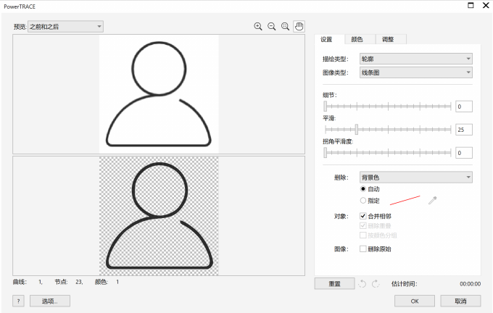Click the undo arrow icon
The image size is (493, 313).
(x=362, y=284)
